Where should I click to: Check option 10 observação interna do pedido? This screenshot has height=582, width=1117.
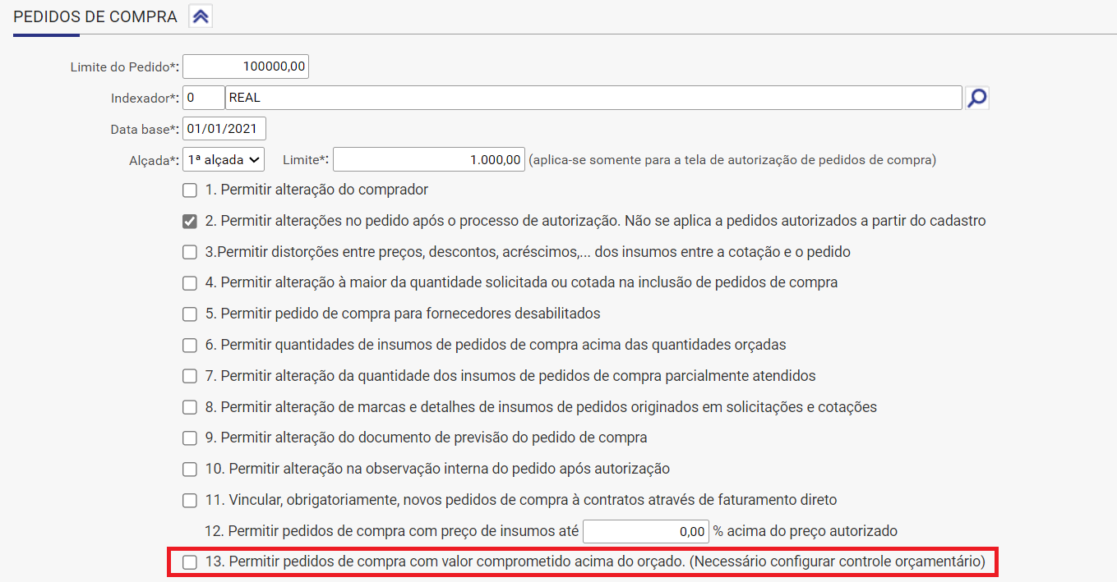(190, 470)
